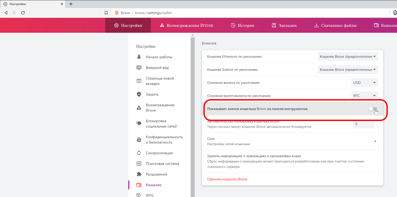Open the default Solana wallet dropdown
The image size is (397, 197).
[348, 69]
